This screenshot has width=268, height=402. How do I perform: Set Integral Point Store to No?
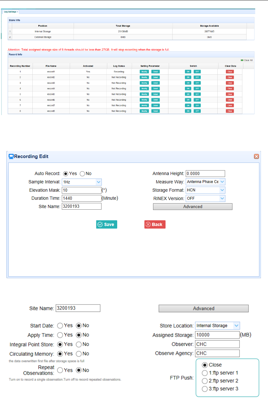point(78,344)
